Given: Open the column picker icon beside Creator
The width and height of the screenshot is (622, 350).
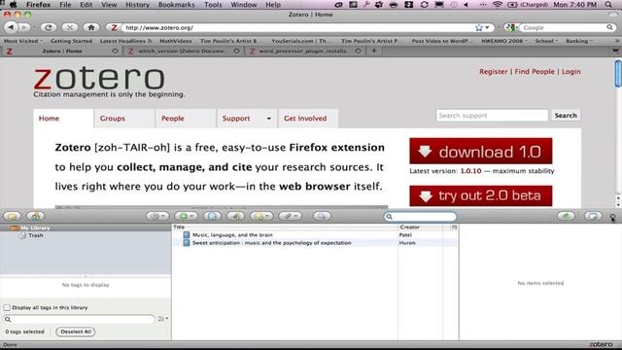Looking at the screenshot, I should coord(455,227).
